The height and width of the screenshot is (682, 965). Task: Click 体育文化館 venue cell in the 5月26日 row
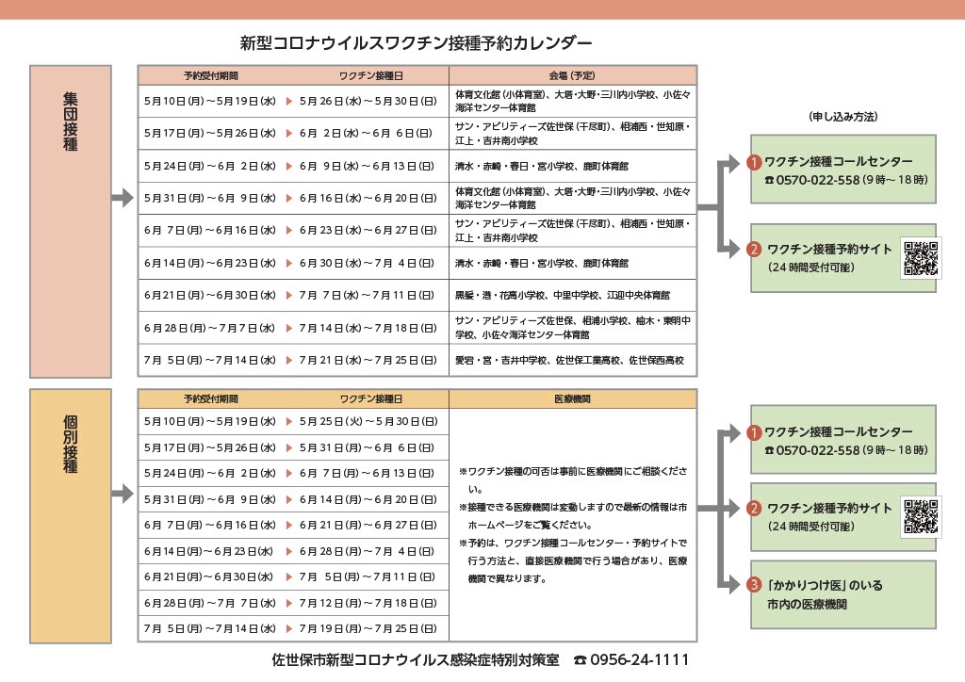(x=573, y=101)
